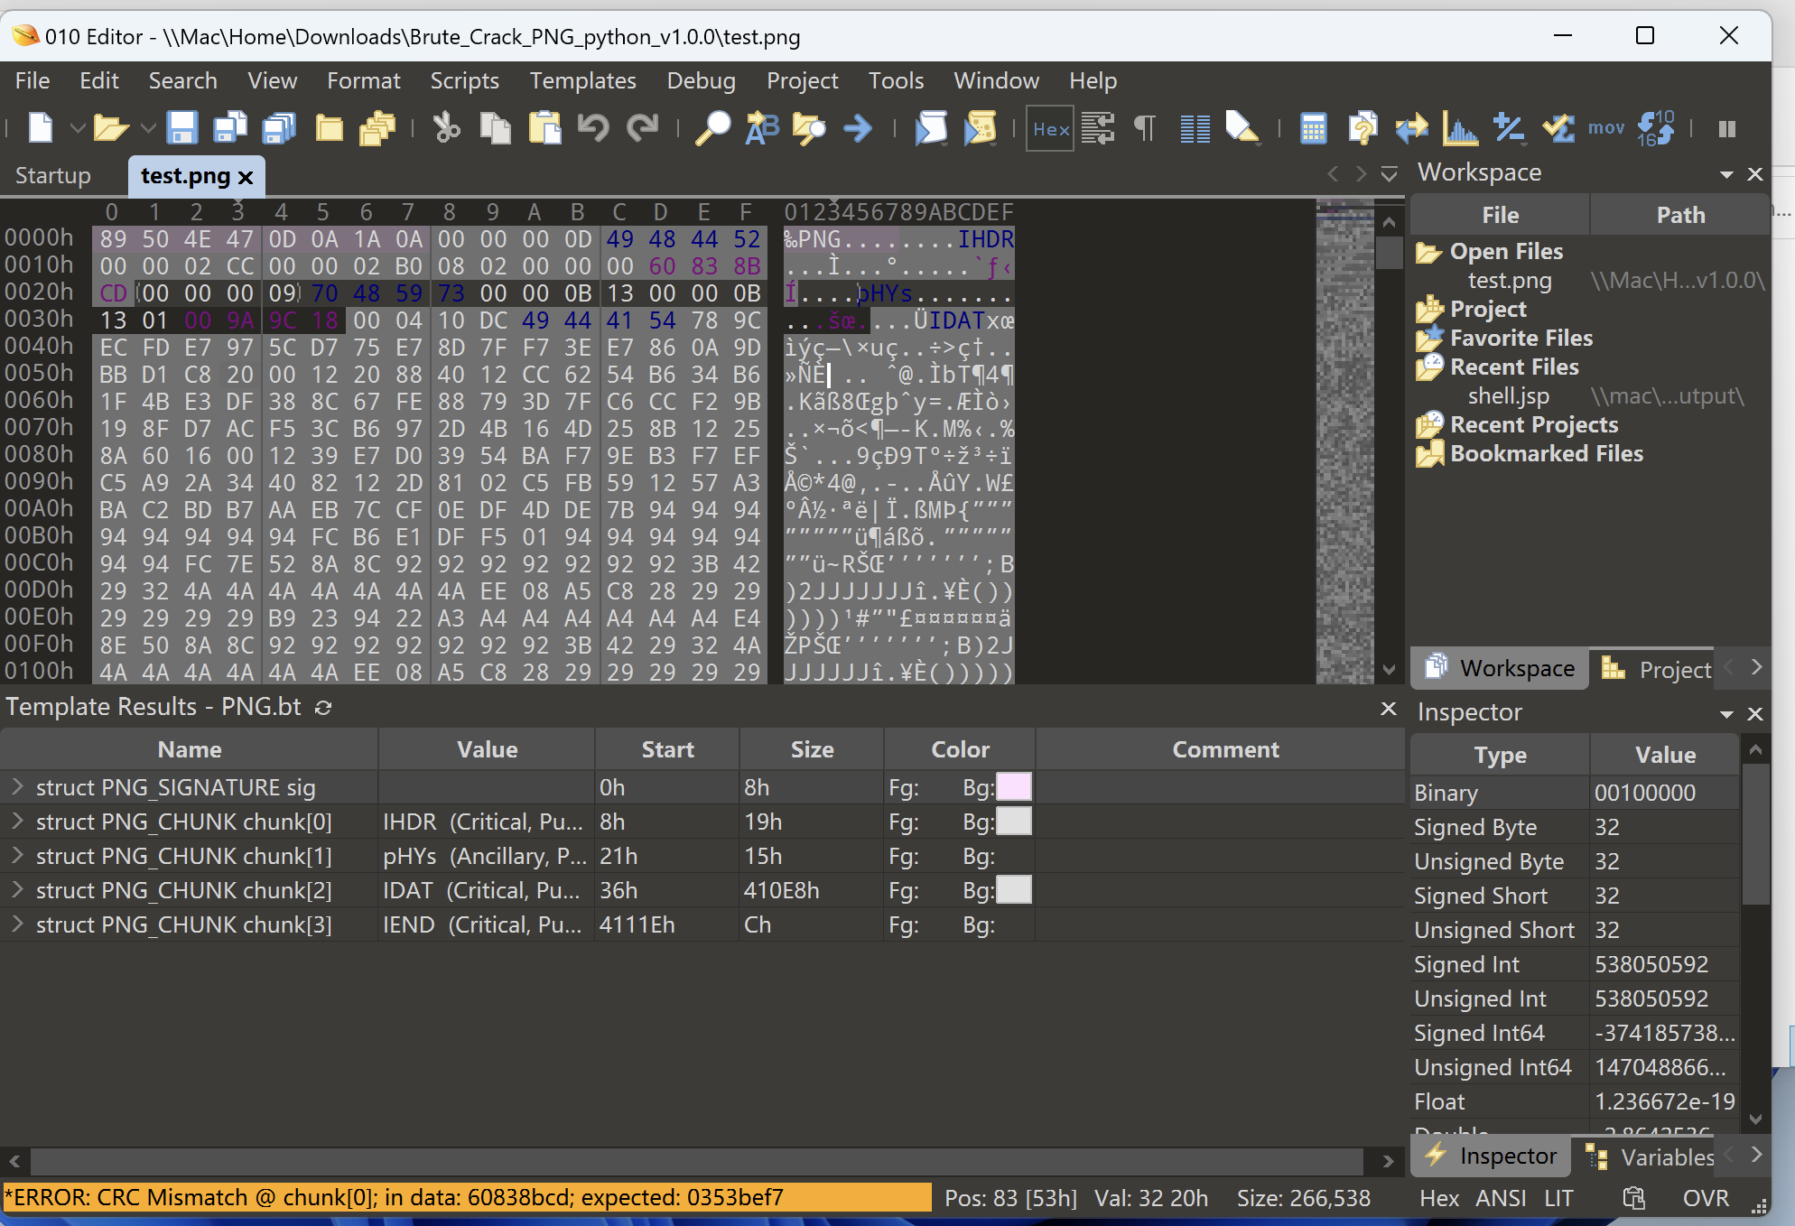Open shell.jsp from Recent Files
1795x1226 pixels.
click(x=1508, y=395)
